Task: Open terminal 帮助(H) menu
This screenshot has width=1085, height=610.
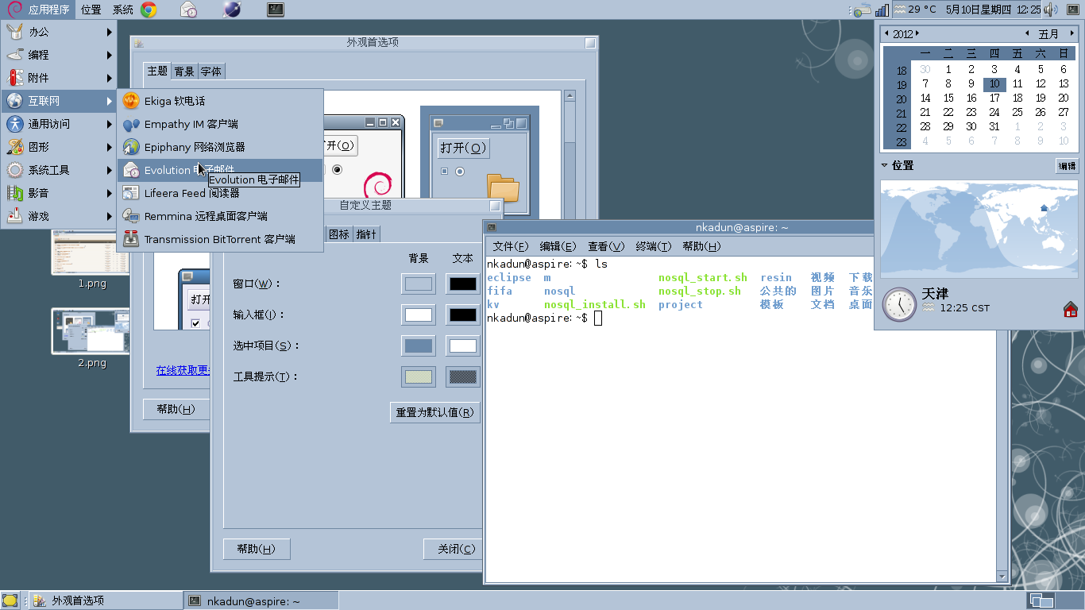Action: click(701, 246)
